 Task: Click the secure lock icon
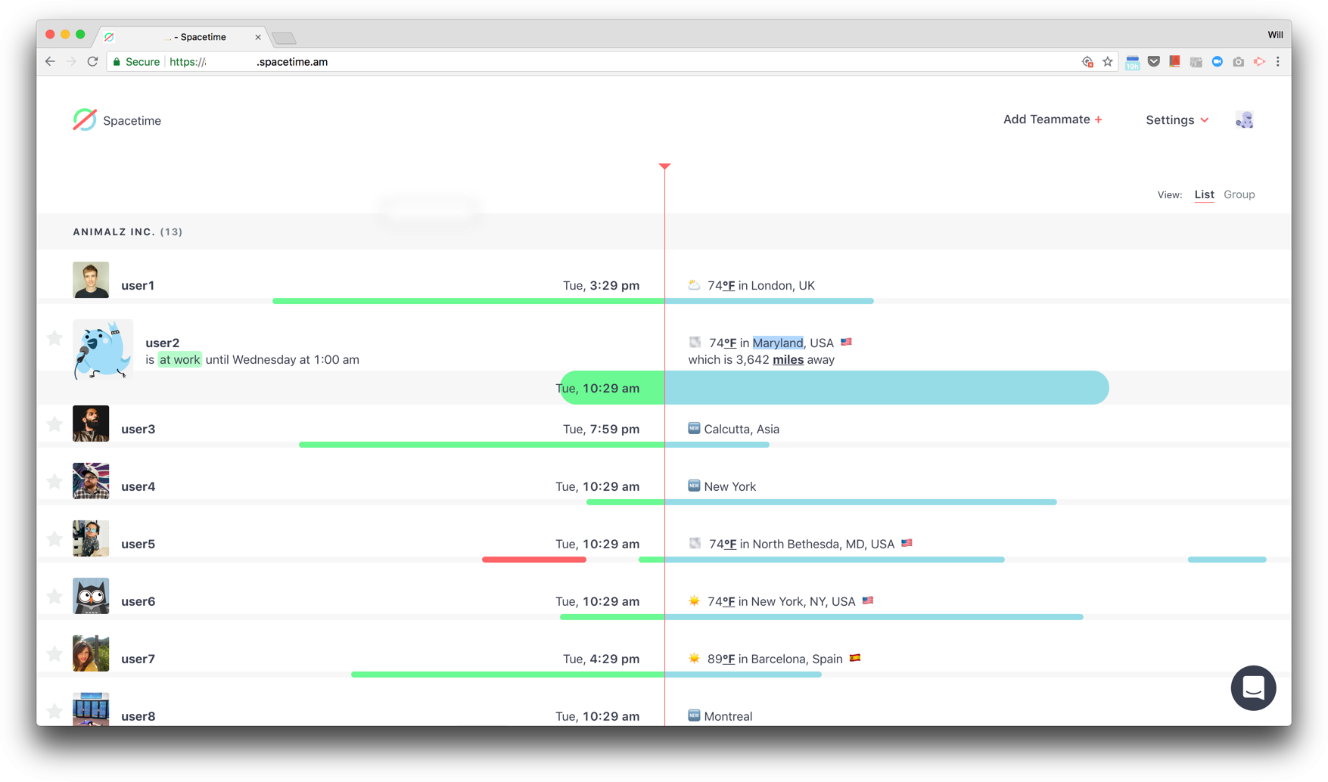117,62
